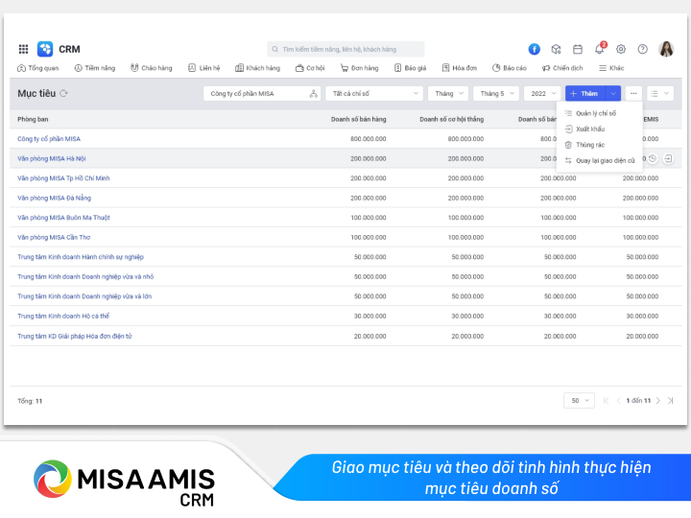Select Quay lại giao diện cũ menu item

(599, 161)
